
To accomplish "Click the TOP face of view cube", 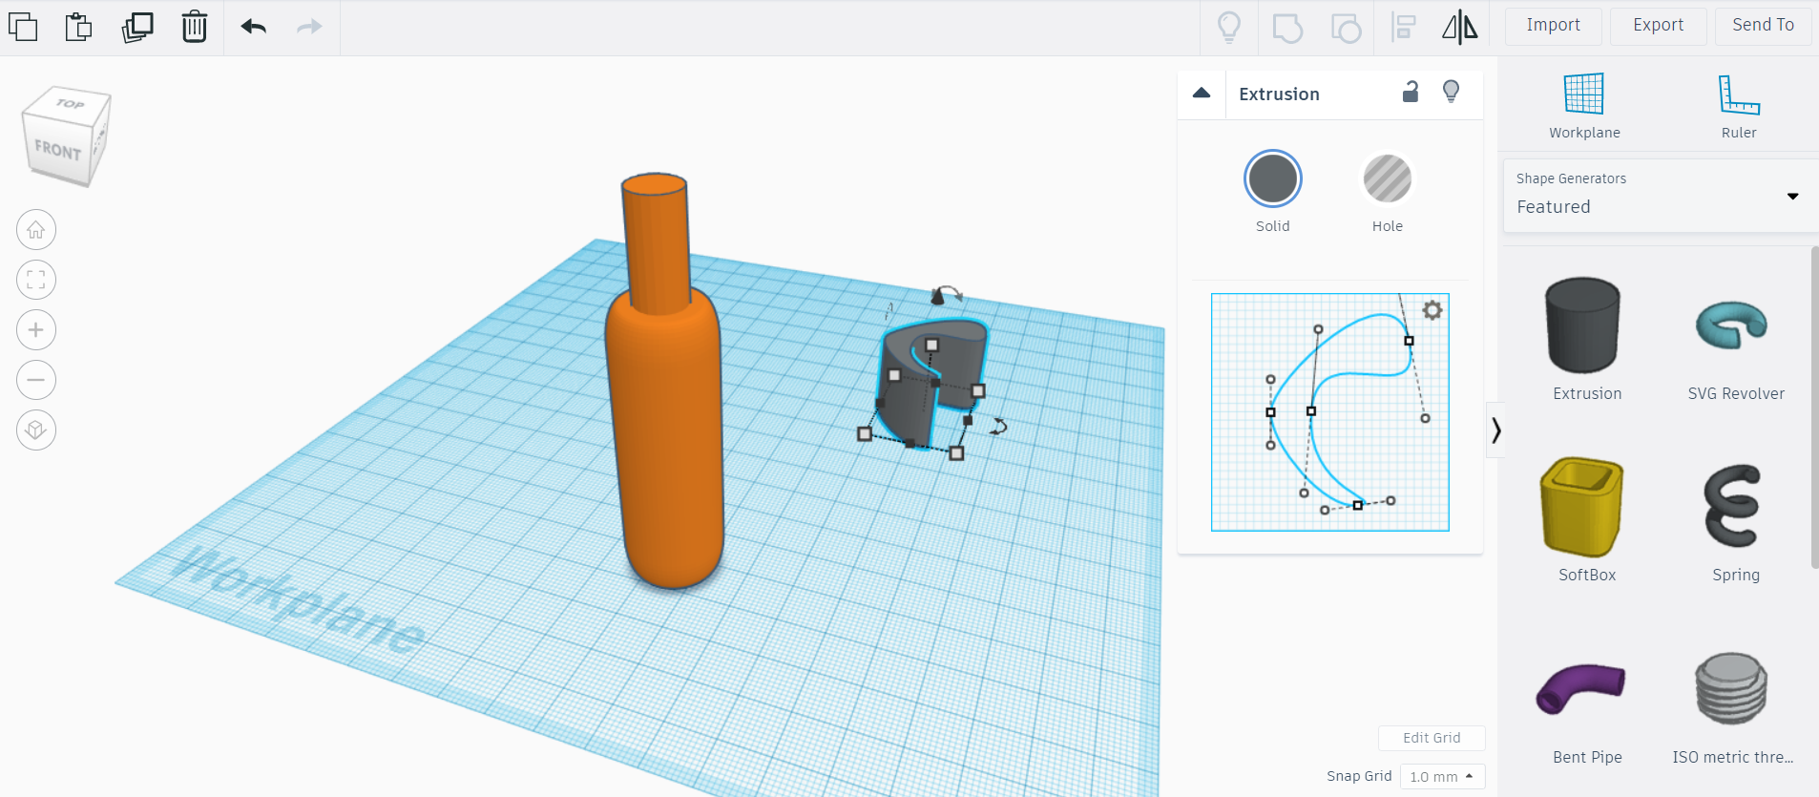I will pos(70,103).
